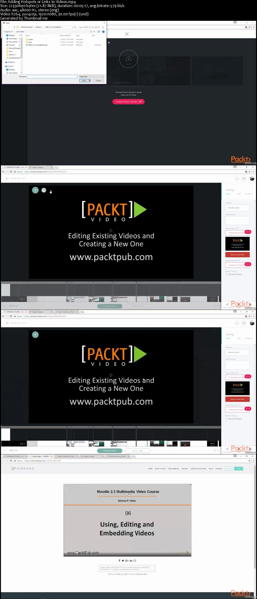Click the up-one-level arrow in the Open dialog
The image size is (257, 599).
pos(14,27)
